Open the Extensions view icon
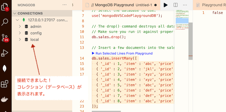This screenshot has width=226, height=112. [x=5, y=84]
